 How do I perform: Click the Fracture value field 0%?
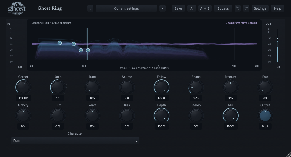tap(230, 98)
